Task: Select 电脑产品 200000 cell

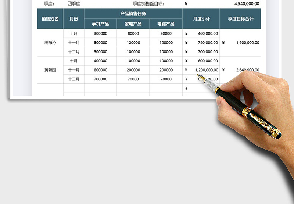Action: click(x=166, y=70)
